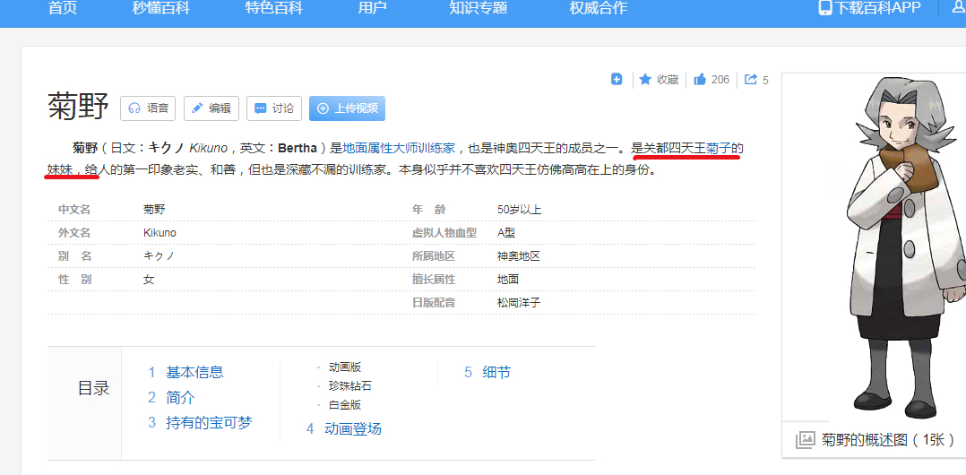Click the 日版配音 field label
Viewport: 966px width, 475px height.
pyautogui.click(x=433, y=303)
